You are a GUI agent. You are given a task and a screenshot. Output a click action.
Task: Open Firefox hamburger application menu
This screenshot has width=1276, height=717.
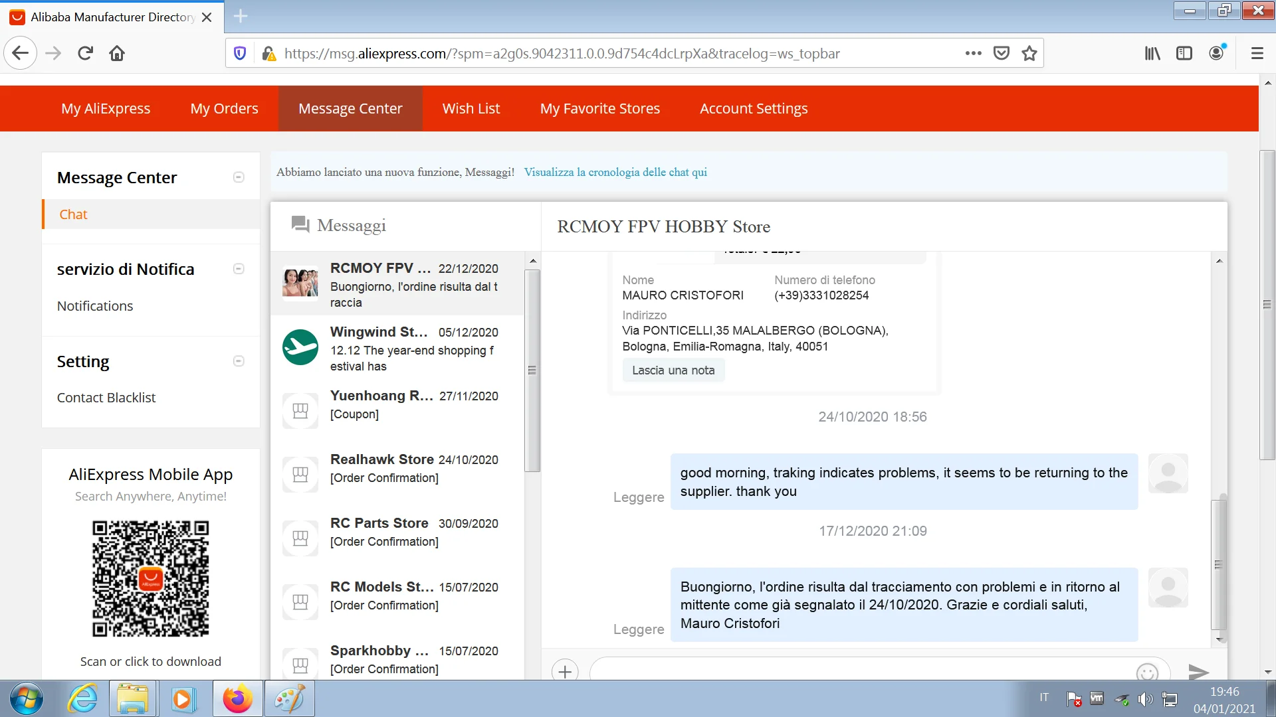coord(1257,53)
